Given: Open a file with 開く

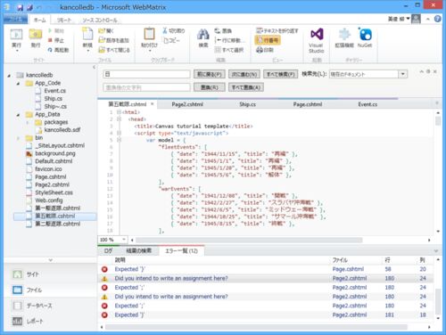Looking at the screenshot, I should point(106,30).
